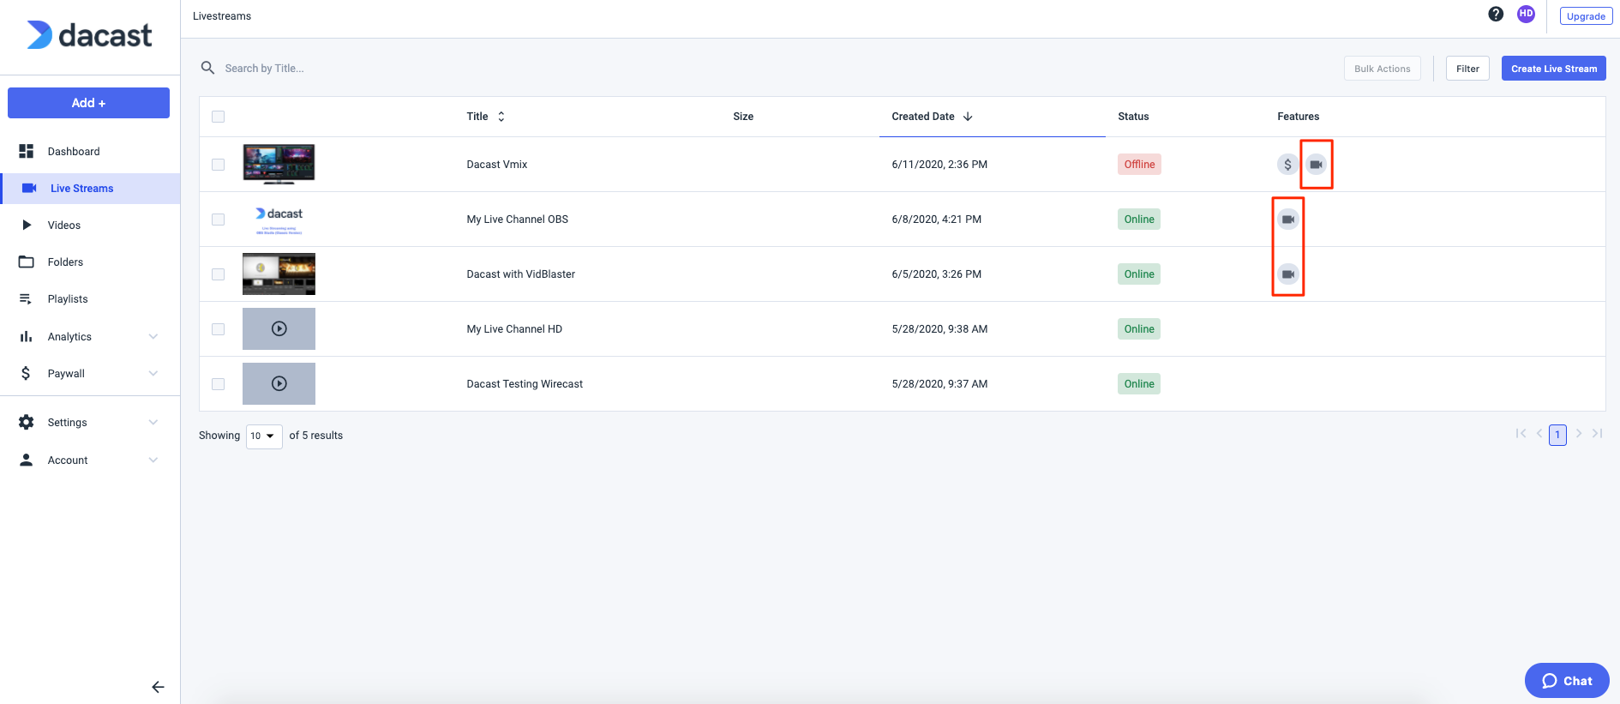Click the Live Streams camera icon in sidebar

29,188
